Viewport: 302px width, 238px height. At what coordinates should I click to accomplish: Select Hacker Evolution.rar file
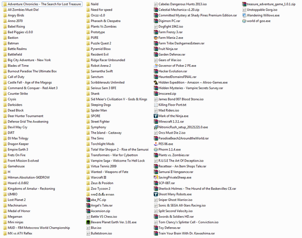[x=173, y=71]
